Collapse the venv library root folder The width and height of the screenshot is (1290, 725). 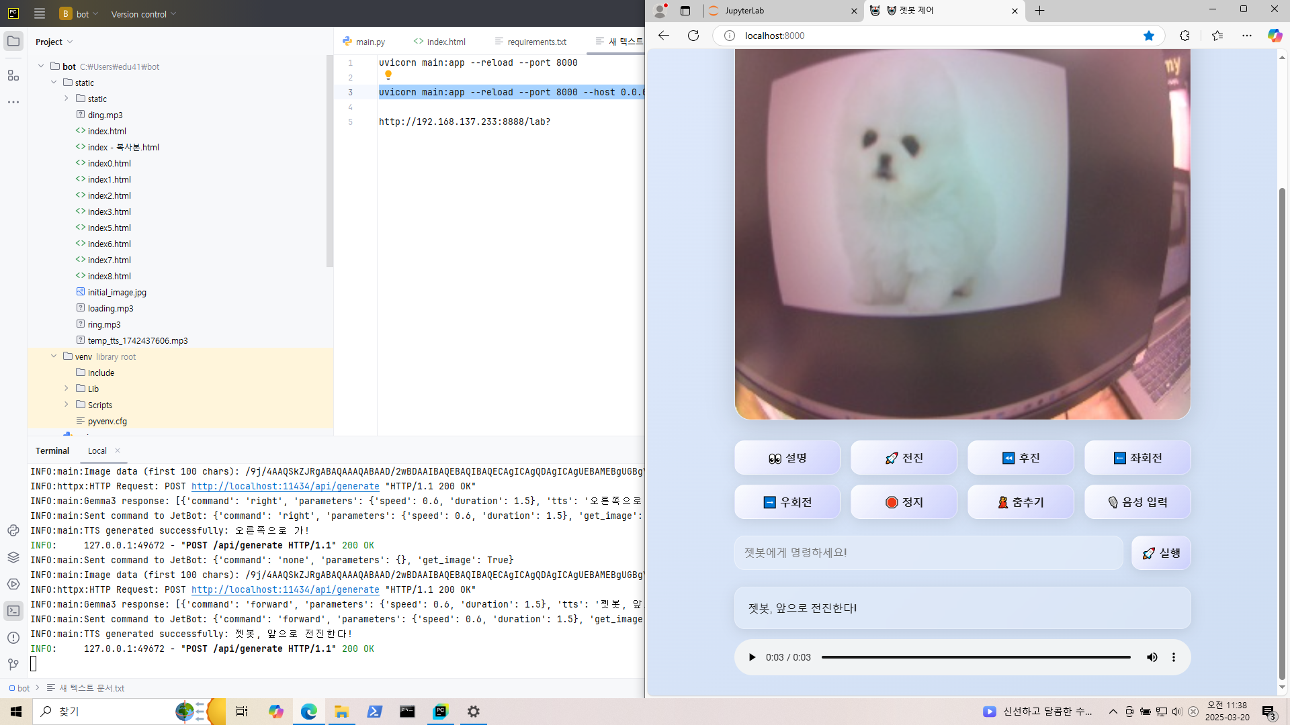click(x=54, y=356)
